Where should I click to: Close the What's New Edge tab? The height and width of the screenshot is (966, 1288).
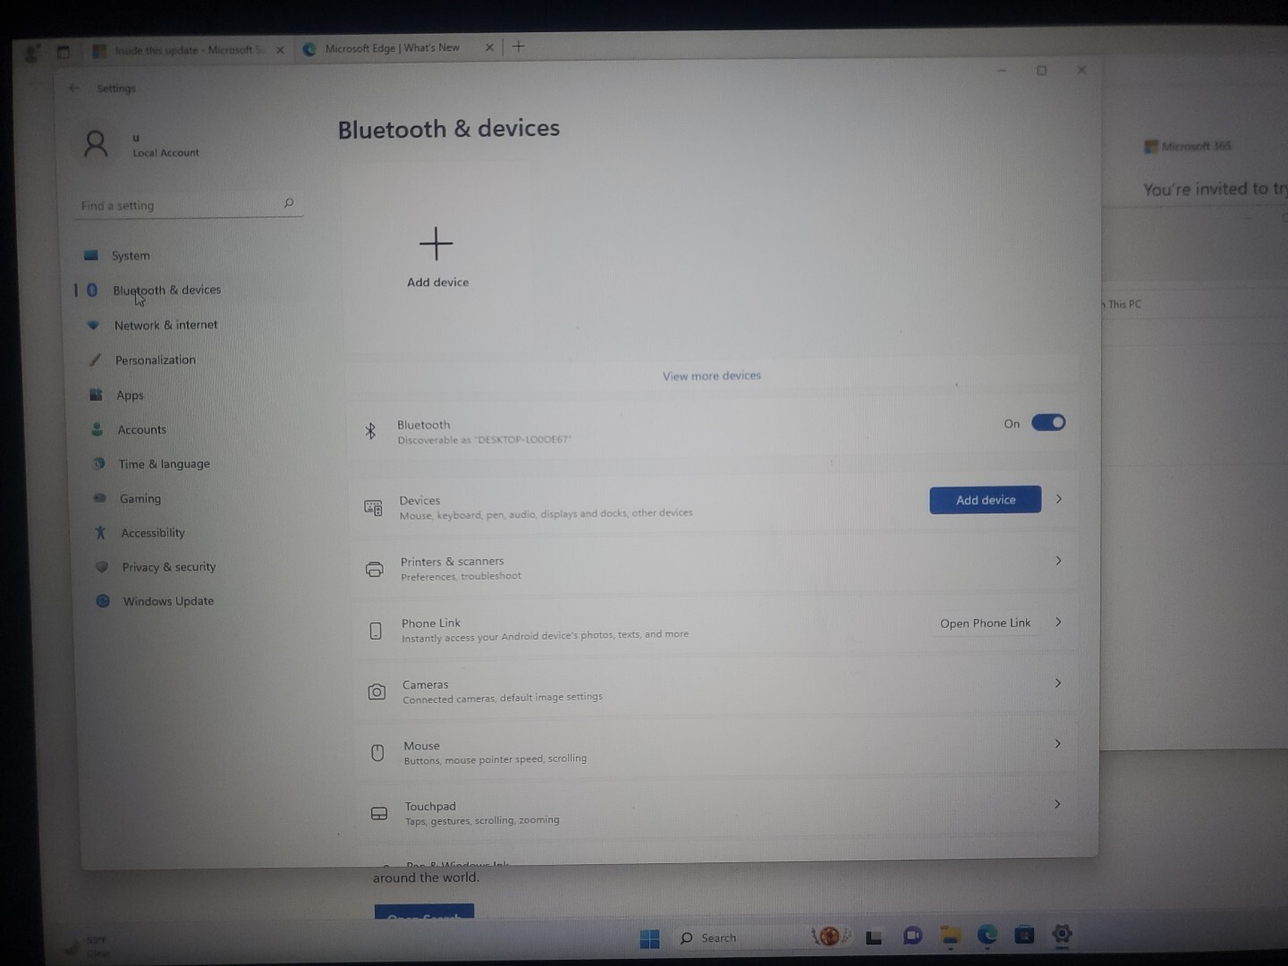(x=489, y=47)
